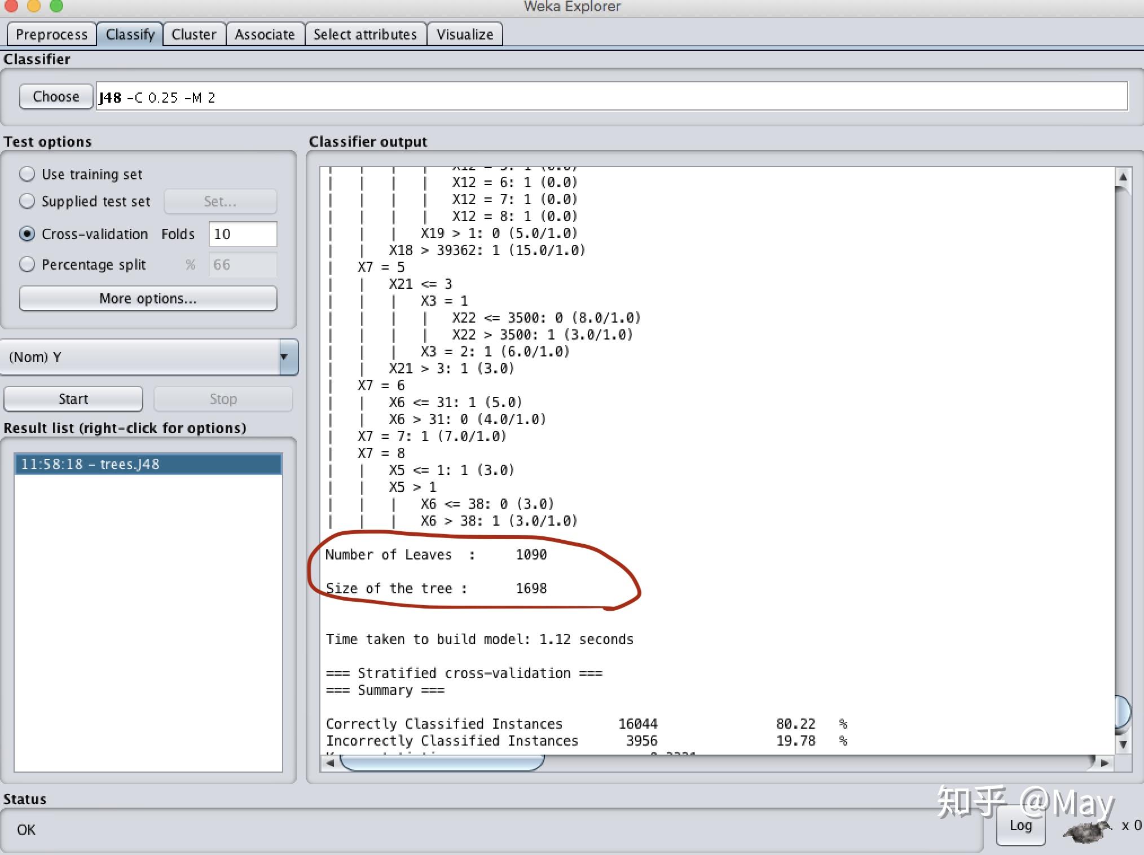The width and height of the screenshot is (1144, 855).
Task: Select the Supplied test set option
Action: click(27, 201)
